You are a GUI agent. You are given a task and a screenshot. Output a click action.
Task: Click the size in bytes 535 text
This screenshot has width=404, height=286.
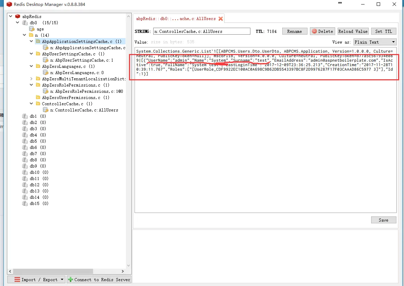[173, 42]
